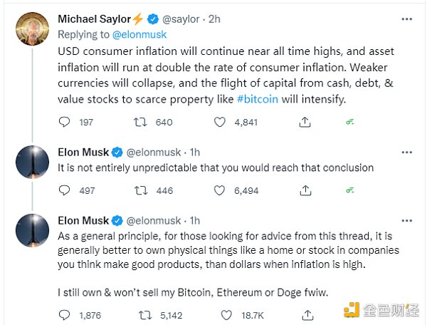427x325 pixels.
Task: Click the #bitcoin hashtag link
Action: [x=259, y=100]
